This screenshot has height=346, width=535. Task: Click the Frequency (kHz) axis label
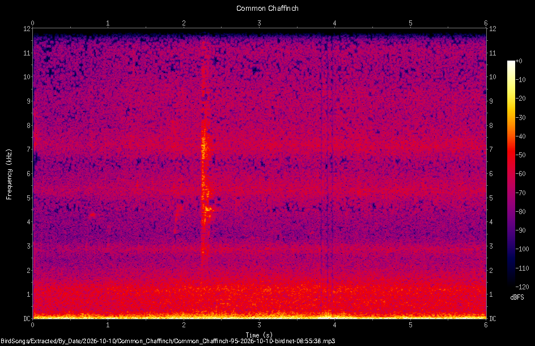click(x=9, y=174)
